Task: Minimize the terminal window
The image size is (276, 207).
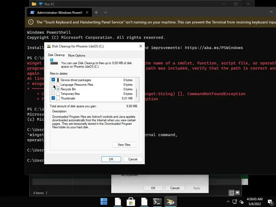Action: [x=271, y=12]
